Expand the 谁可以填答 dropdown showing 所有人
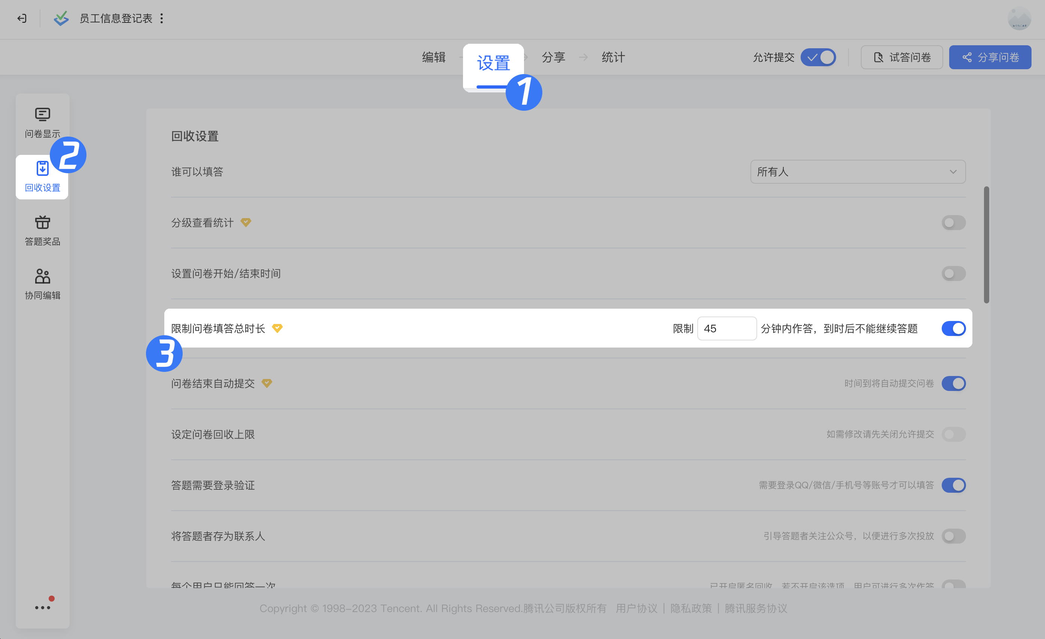Screen dimensions: 1045x639 point(857,172)
